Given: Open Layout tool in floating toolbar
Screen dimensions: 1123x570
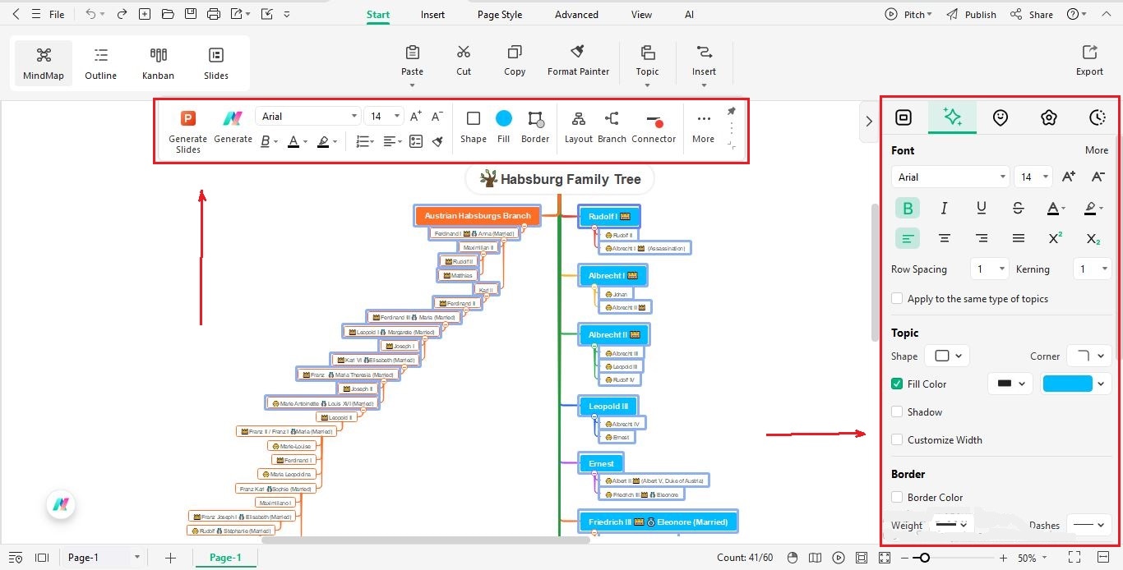Looking at the screenshot, I should (579, 127).
